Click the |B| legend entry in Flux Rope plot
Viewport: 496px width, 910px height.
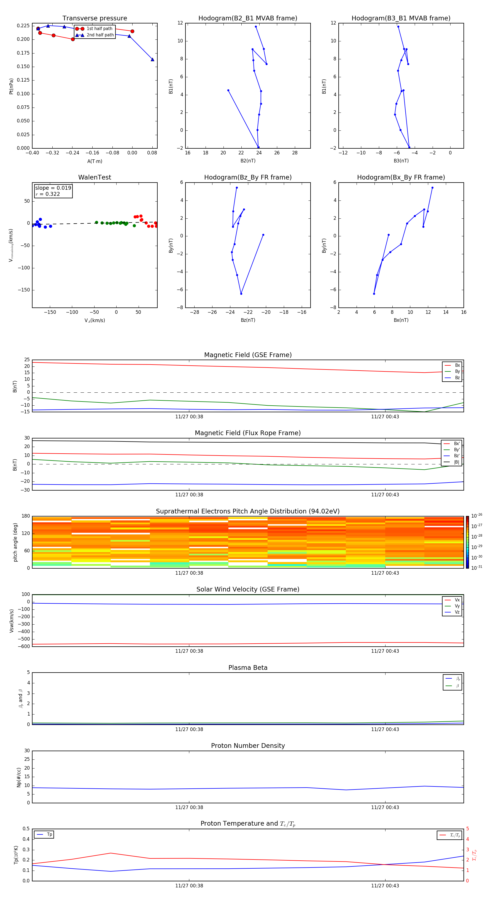(452, 462)
